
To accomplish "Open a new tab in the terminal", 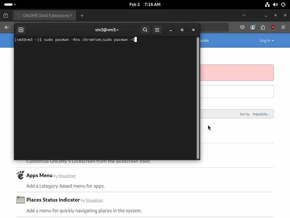I will (21, 30).
